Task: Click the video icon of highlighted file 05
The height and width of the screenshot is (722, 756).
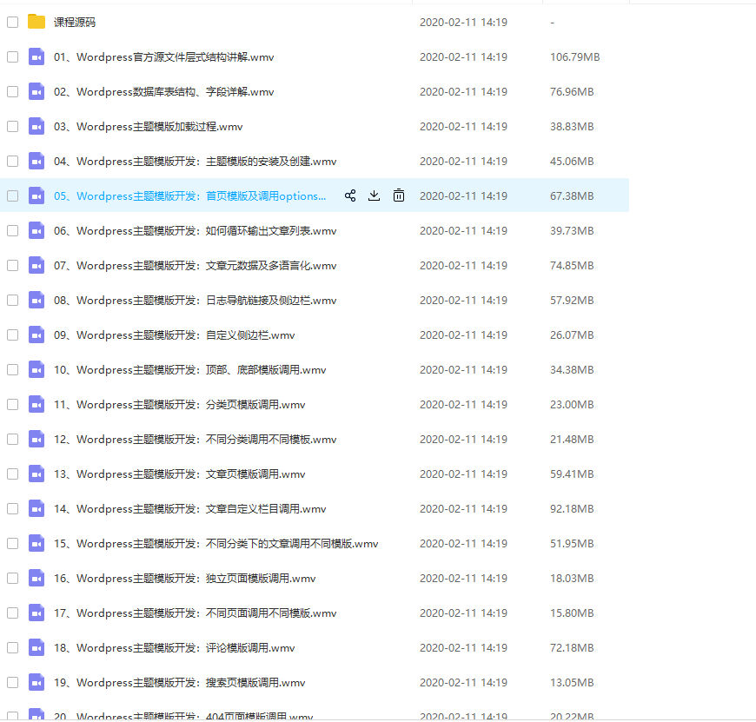Action: click(36, 195)
